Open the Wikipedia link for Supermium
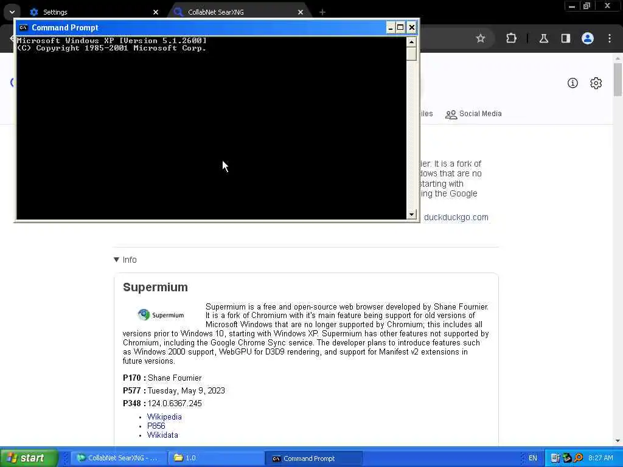The height and width of the screenshot is (467, 623). 164,417
